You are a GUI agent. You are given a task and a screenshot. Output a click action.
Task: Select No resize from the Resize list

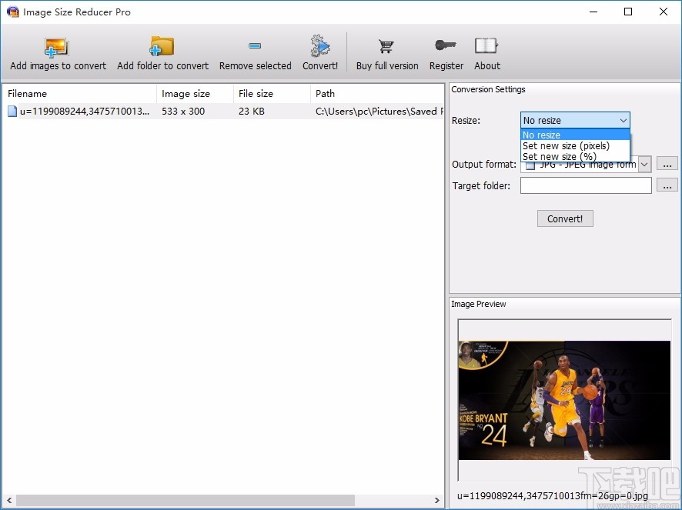[x=541, y=135]
